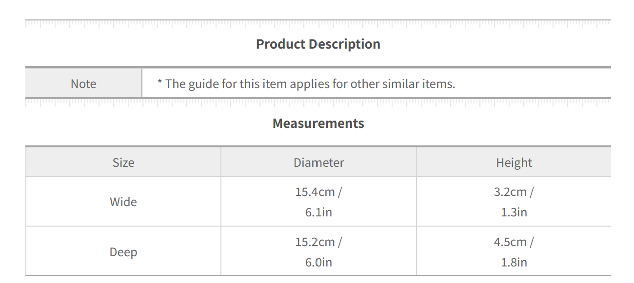The width and height of the screenshot is (634, 283).
Task: Click the 6.0in diameter value
Action: [x=318, y=262]
